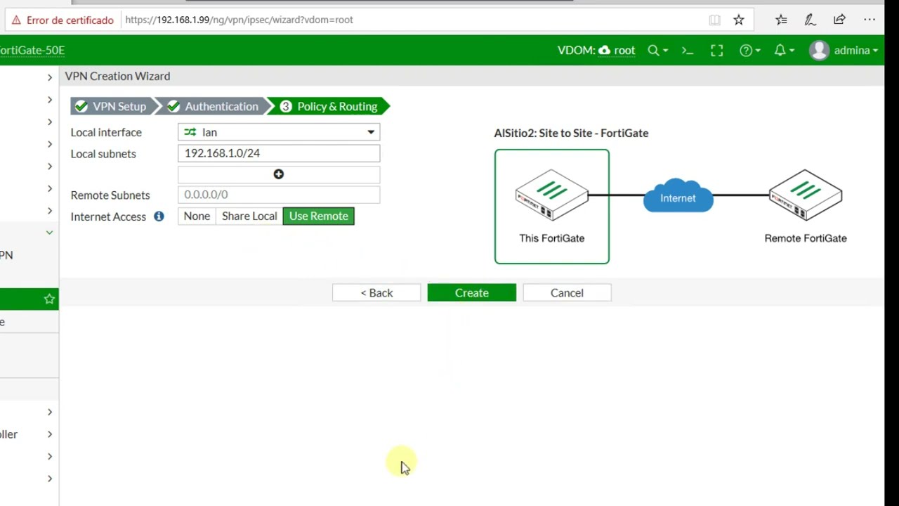Click AlSitio2: Site to Site - FortiGate label
The height and width of the screenshot is (506, 899).
point(571,134)
